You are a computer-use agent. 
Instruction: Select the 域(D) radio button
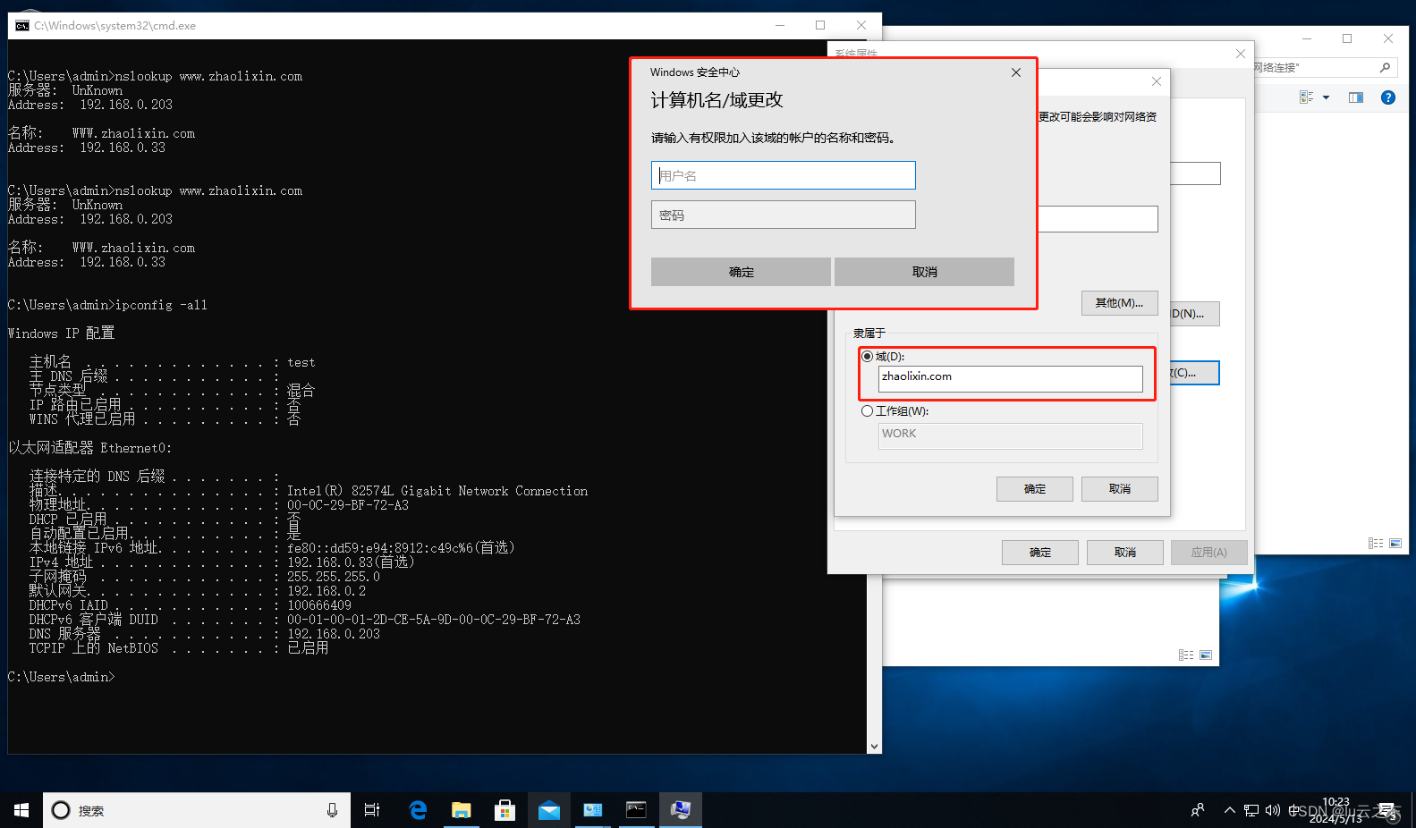coord(867,356)
